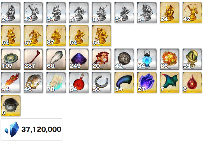Choose the purple heart item with 27
The image size is (221, 141).
(147, 82)
